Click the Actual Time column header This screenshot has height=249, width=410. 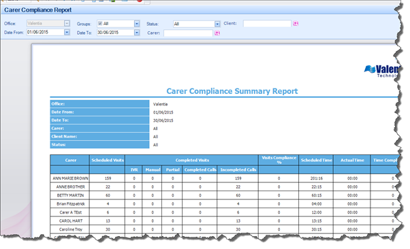(x=352, y=160)
